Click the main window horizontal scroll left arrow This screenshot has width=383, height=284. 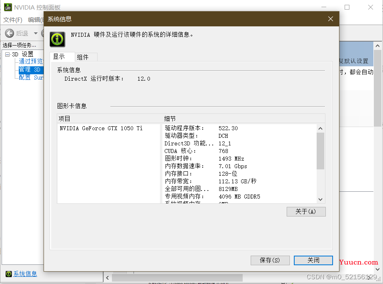tap(108, 278)
